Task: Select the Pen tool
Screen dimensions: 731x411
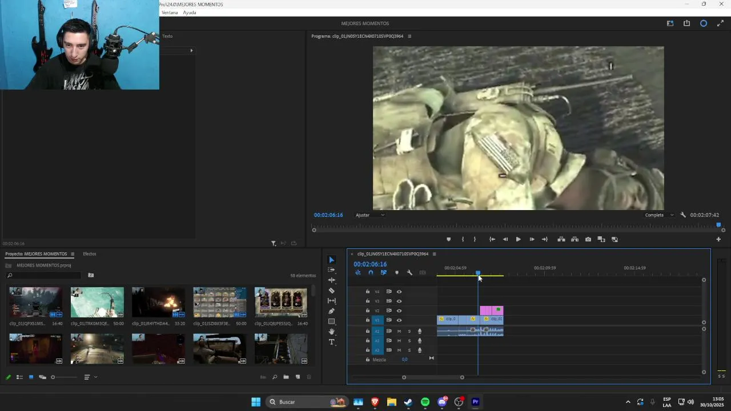Action: 331,311
